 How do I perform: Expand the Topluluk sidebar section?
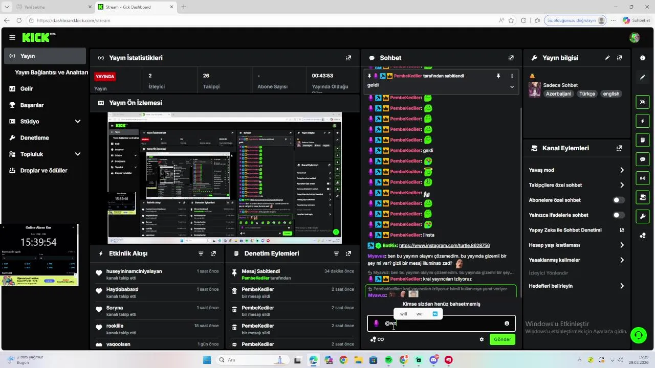pyautogui.click(x=78, y=154)
